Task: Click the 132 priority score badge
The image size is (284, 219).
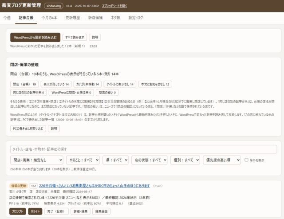Action: [34, 186]
